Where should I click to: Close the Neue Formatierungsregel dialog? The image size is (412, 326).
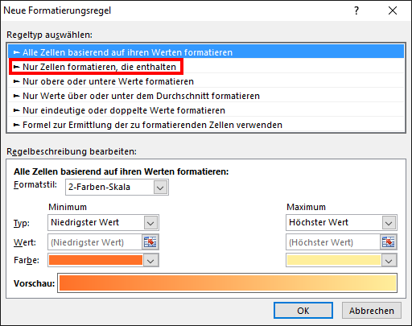[x=393, y=10]
